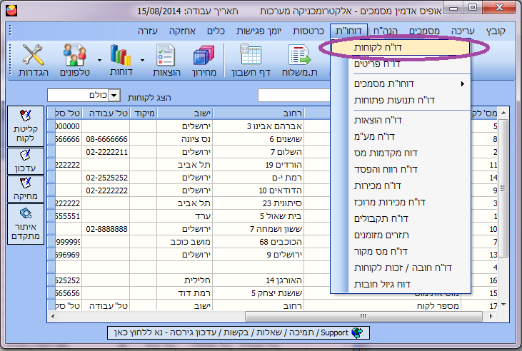Select phone cell 02-8888888
This screenshot has width=522, height=351.
[106, 229]
